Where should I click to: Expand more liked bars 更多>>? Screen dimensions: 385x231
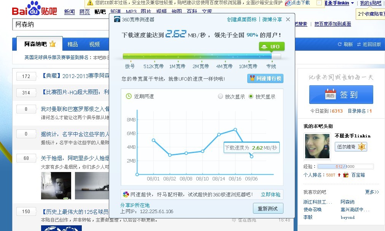[372, 192]
